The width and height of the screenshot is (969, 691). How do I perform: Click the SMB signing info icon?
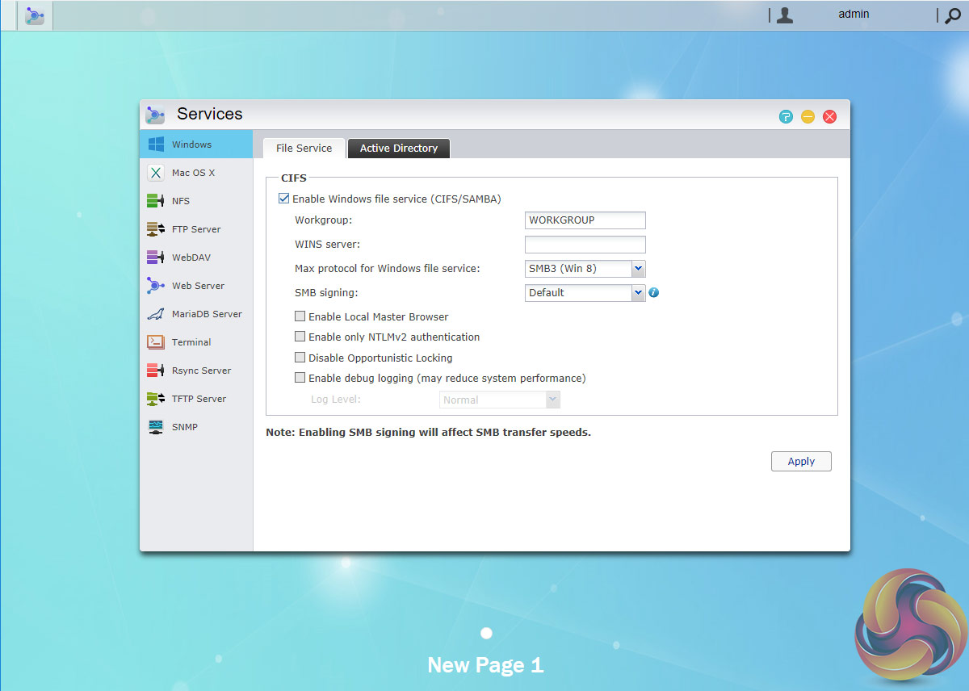654,293
